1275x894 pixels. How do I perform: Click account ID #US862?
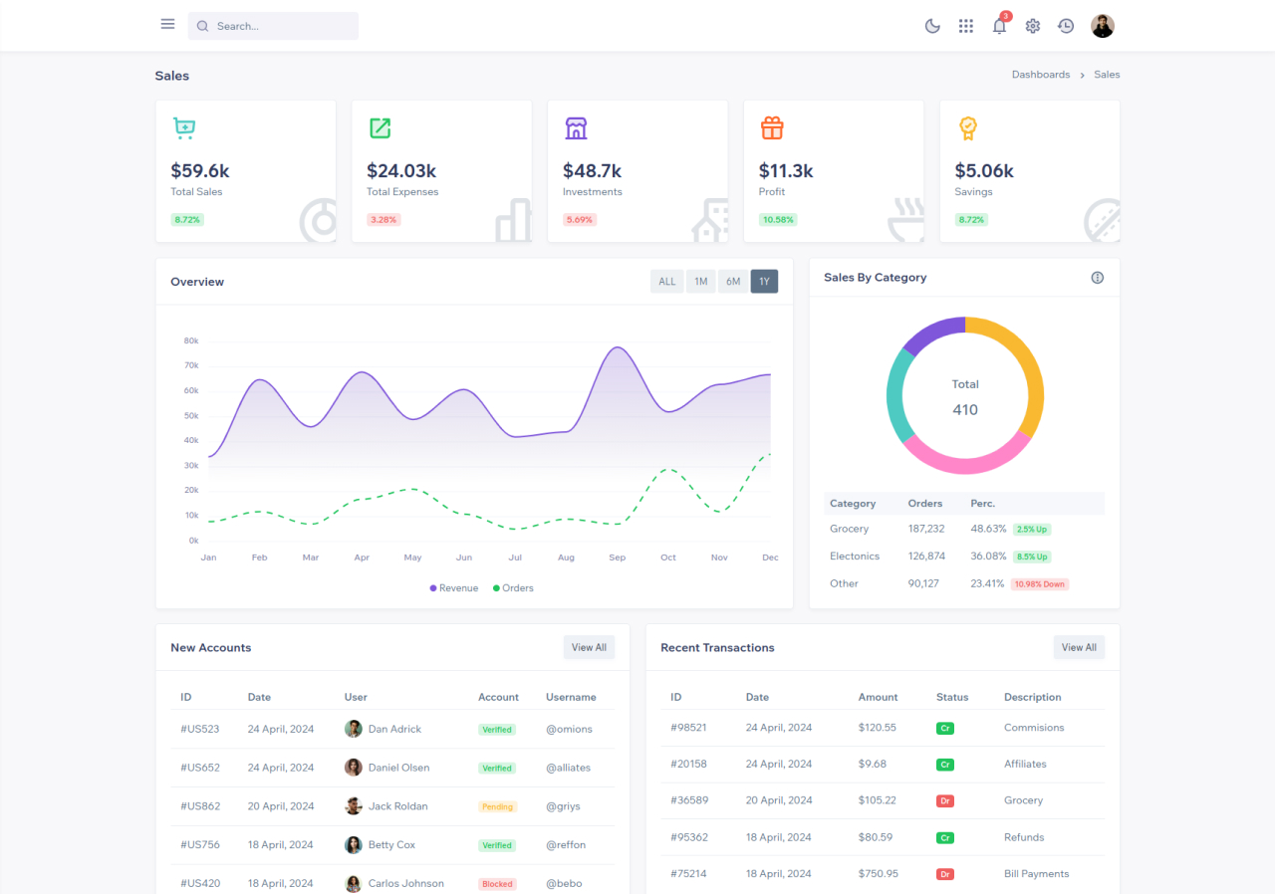click(200, 806)
